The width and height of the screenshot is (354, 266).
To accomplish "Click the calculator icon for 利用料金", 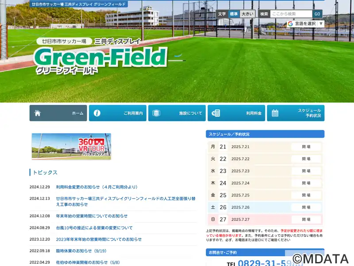I will (216, 113).
